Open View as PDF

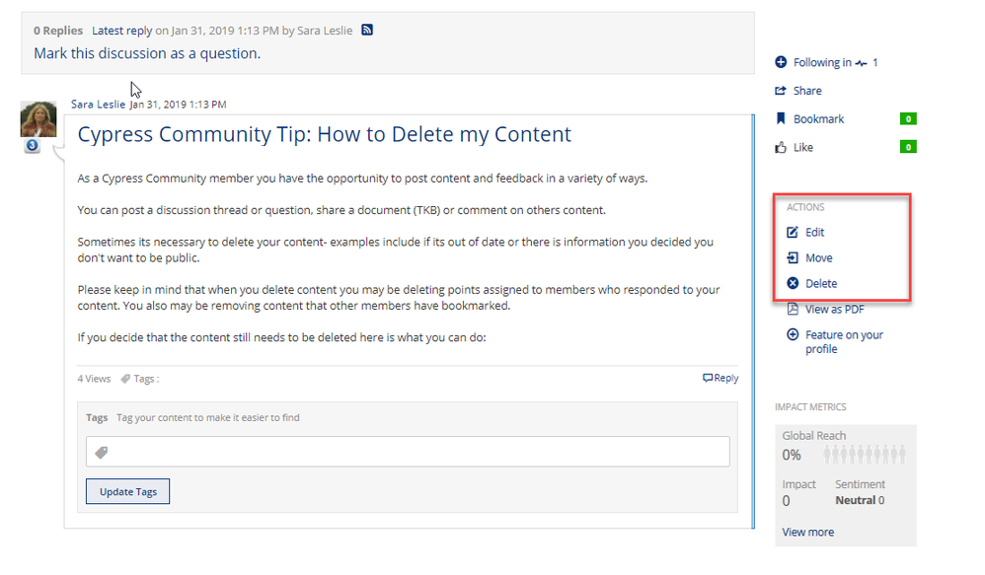click(x=835, y=309)
